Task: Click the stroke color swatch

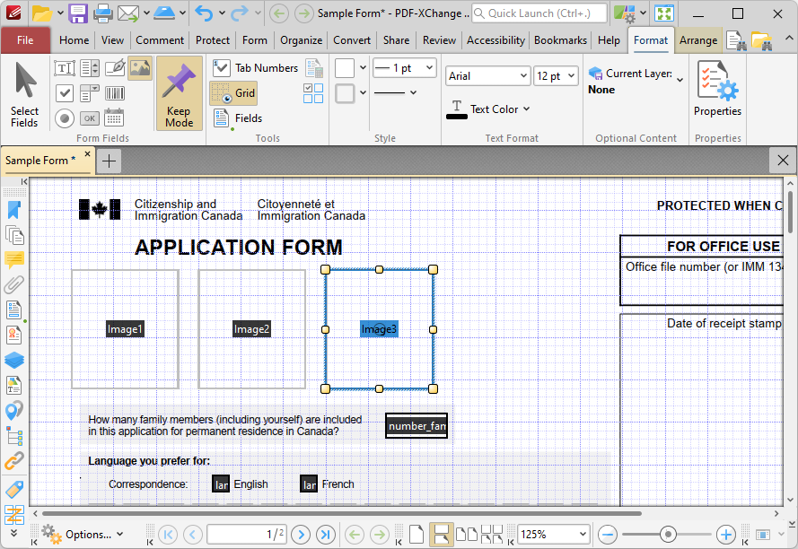Action: 345,93
